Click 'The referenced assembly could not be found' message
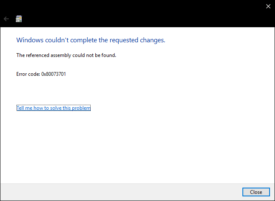The width and height of the screenshot is (275, 201). tap(66, 55)
